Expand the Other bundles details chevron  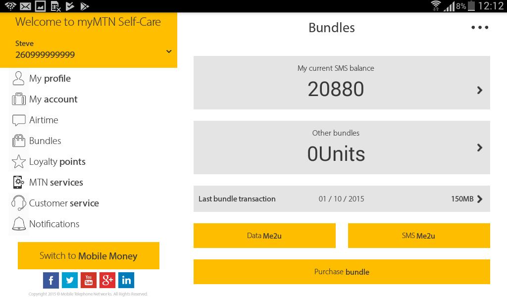(x=479, y=148)
